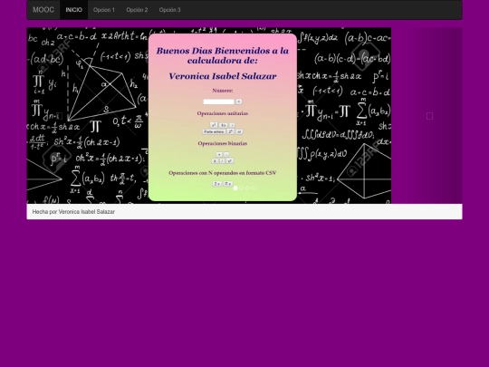Click 'Operaciones con N operandos en formato CSV' text
The width and height of the screenshot is (489, 367).
click(223, 173)
